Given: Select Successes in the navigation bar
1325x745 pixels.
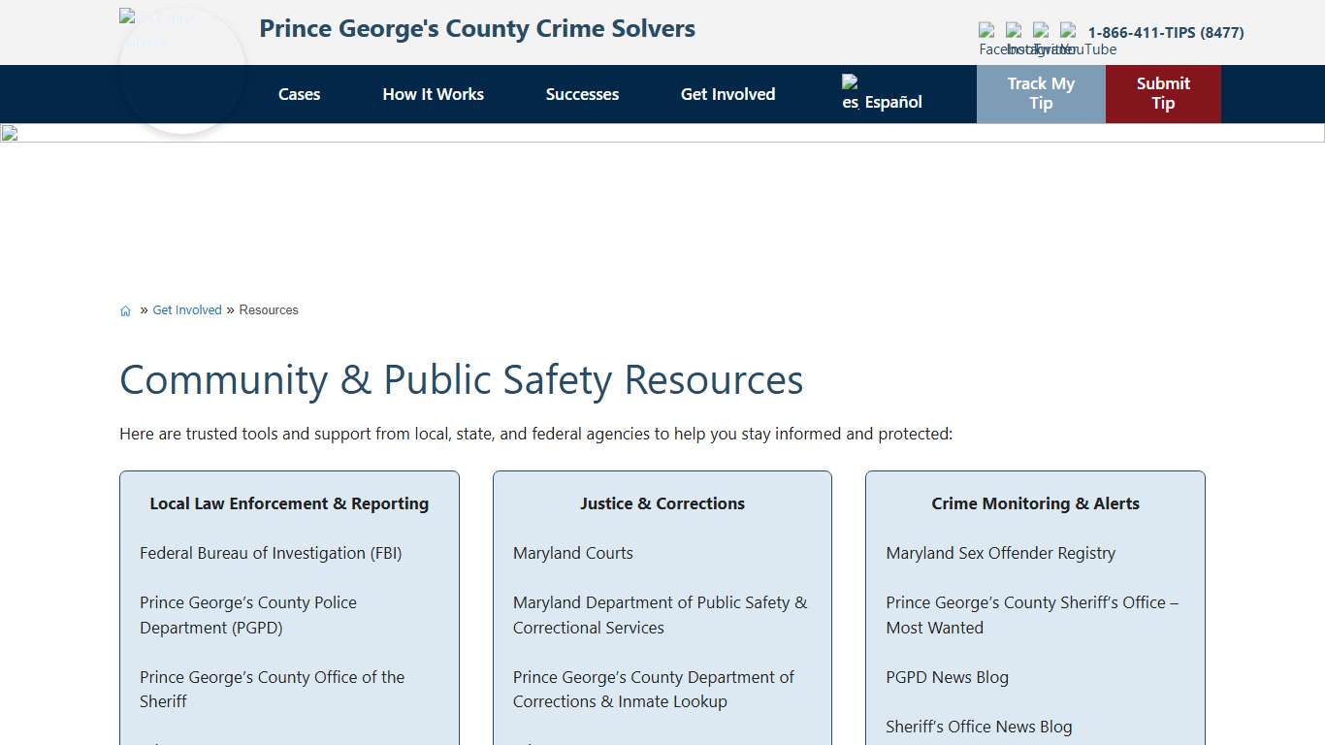Looking at the screenshot, I should pyautogui.click(x=582, y=94).
